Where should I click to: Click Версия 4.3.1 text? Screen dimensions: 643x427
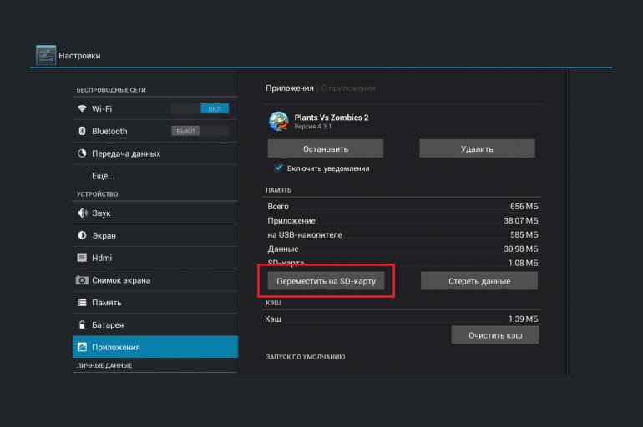(x=313, y=127)
